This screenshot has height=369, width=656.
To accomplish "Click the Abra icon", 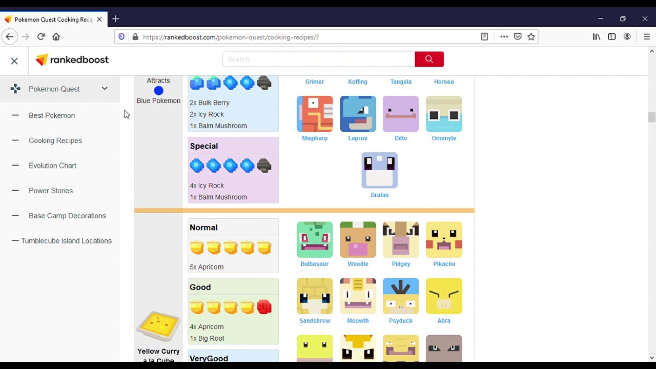I will (444, 296).
